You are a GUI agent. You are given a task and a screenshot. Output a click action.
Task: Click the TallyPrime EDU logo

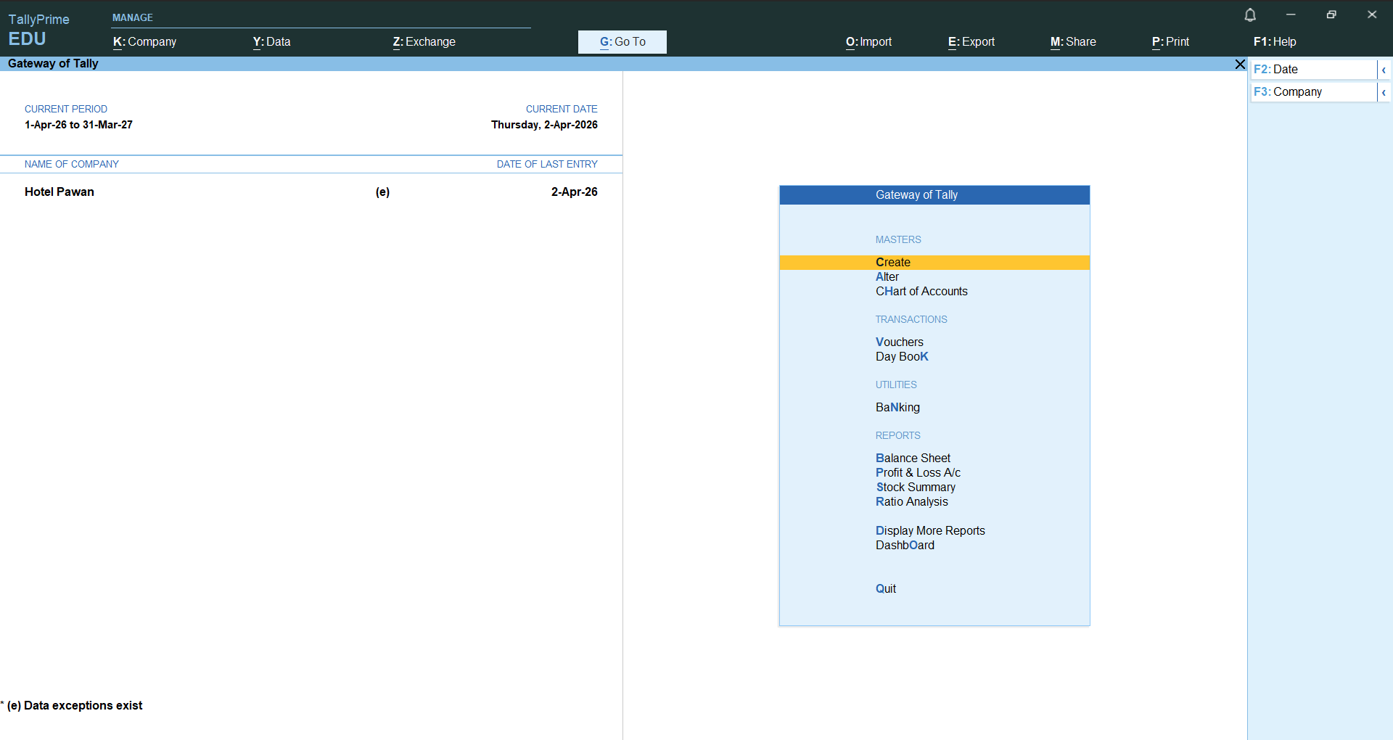38,30
